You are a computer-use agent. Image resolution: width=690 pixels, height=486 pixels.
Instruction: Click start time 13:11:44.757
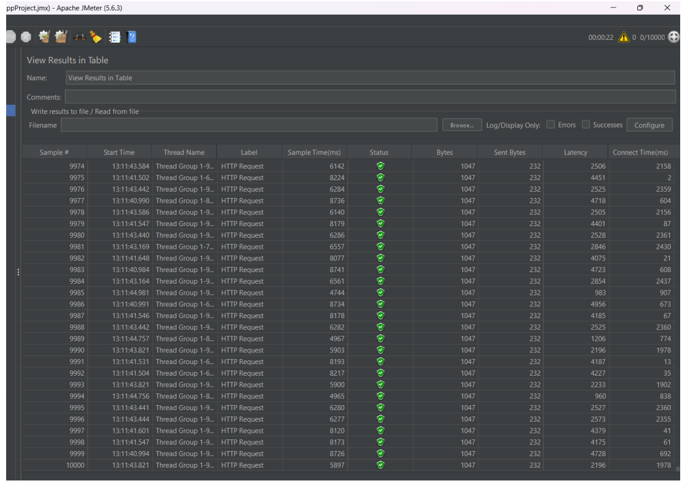pyautogui.click(x=131, y=339)
